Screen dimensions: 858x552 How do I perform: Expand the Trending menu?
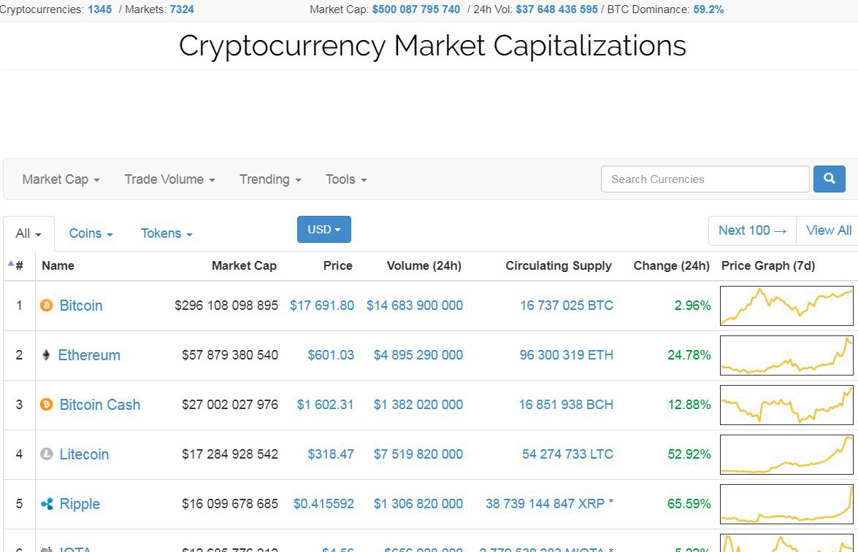tap(270, 179)
